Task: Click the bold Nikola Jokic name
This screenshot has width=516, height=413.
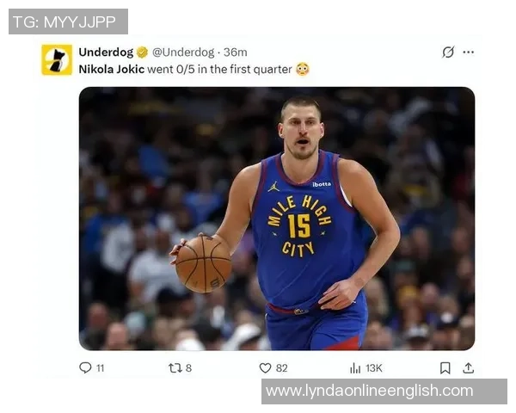Action: click(x=111, y=69)
